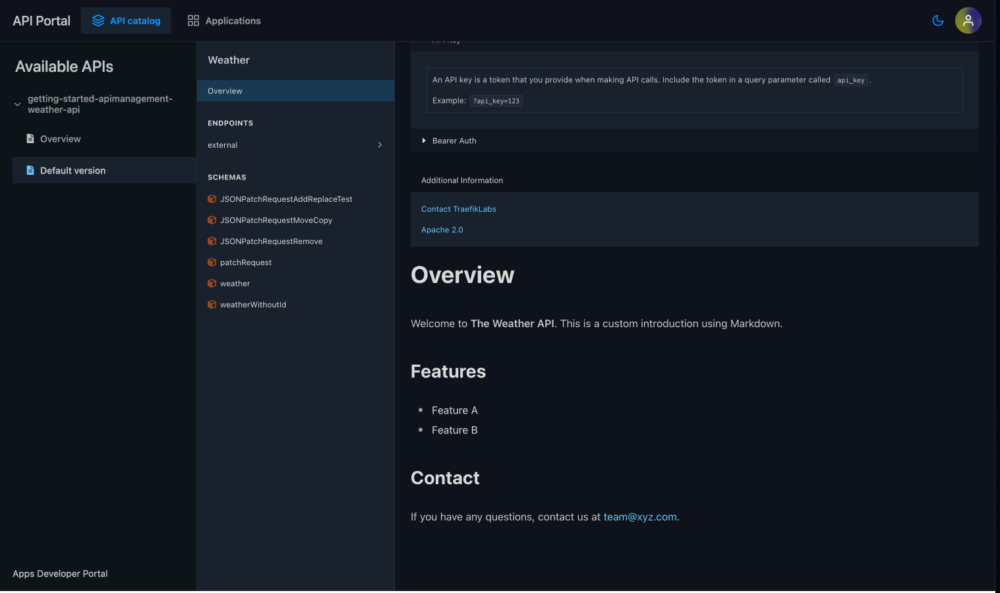Screen dimensions: 1000x593
Task: Toggle dark mode using the moon icon
Action: click(937, 20)
